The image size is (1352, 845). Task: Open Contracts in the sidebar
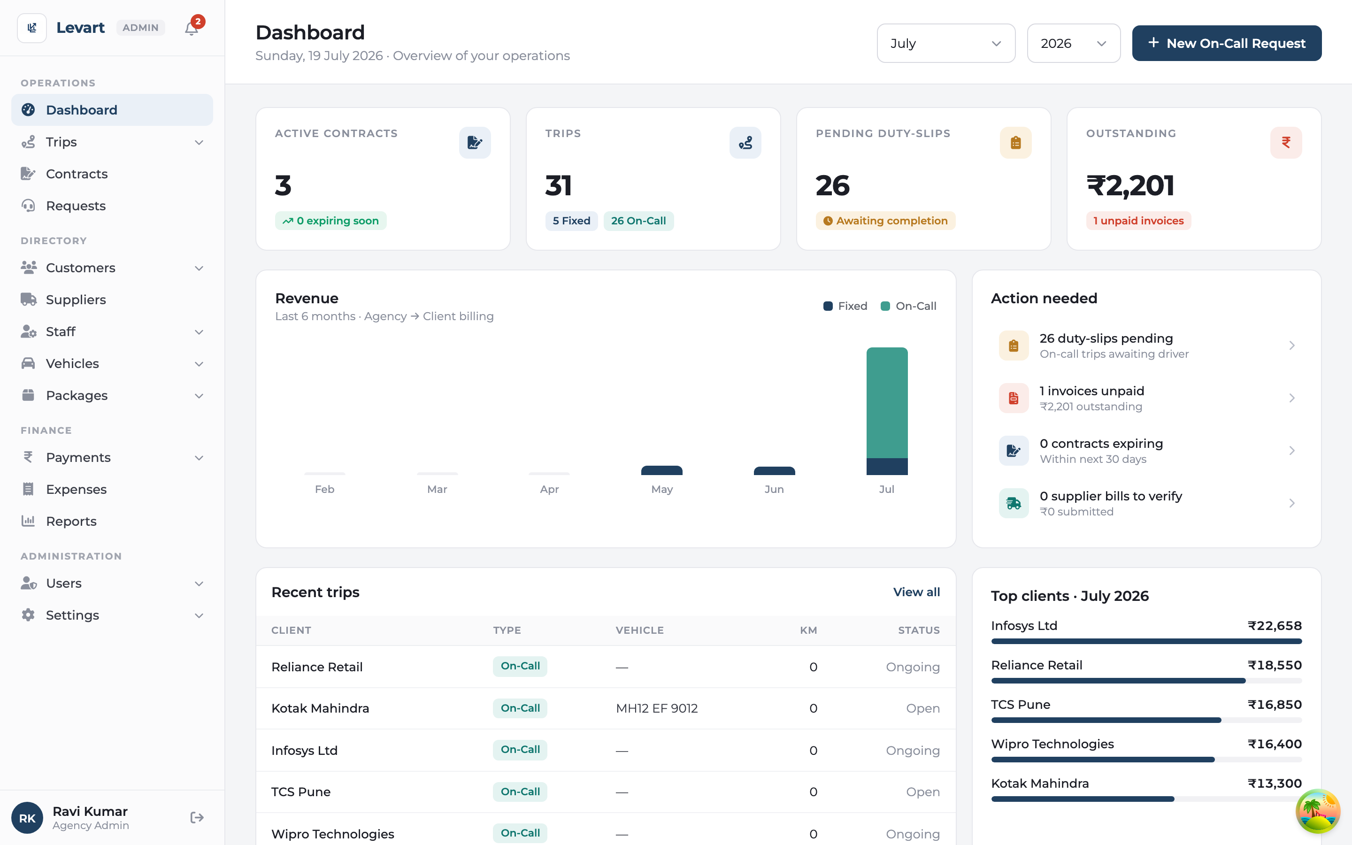coord(112,174)
